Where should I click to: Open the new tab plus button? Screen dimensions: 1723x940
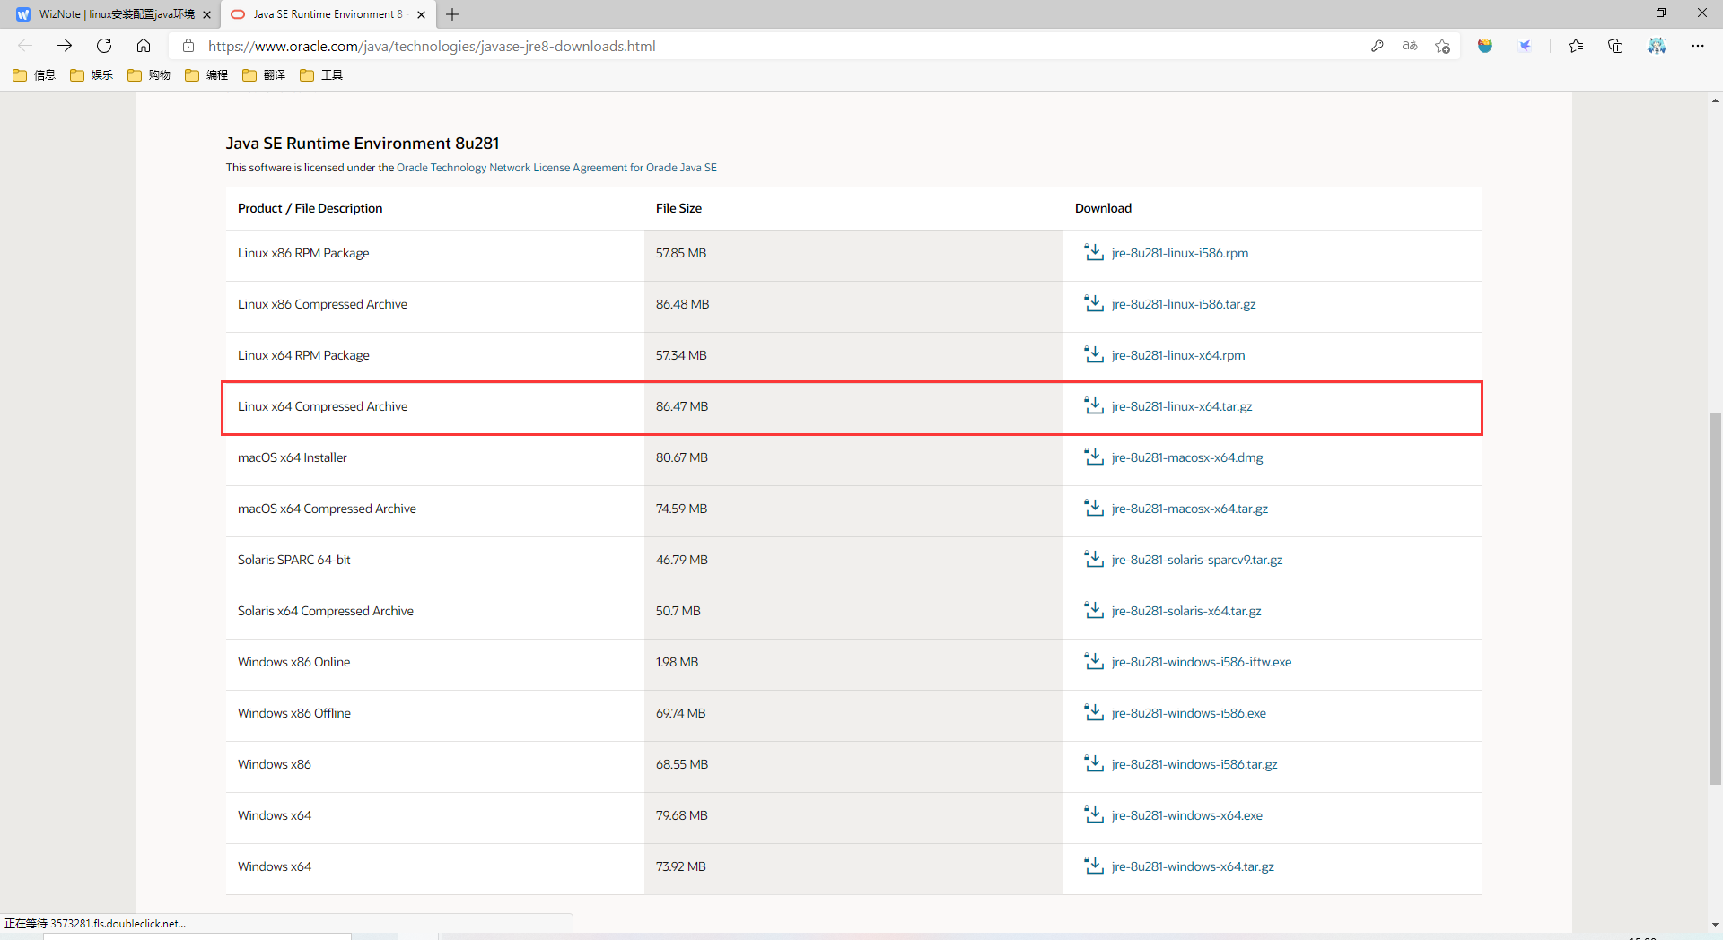tap(452, 14)
